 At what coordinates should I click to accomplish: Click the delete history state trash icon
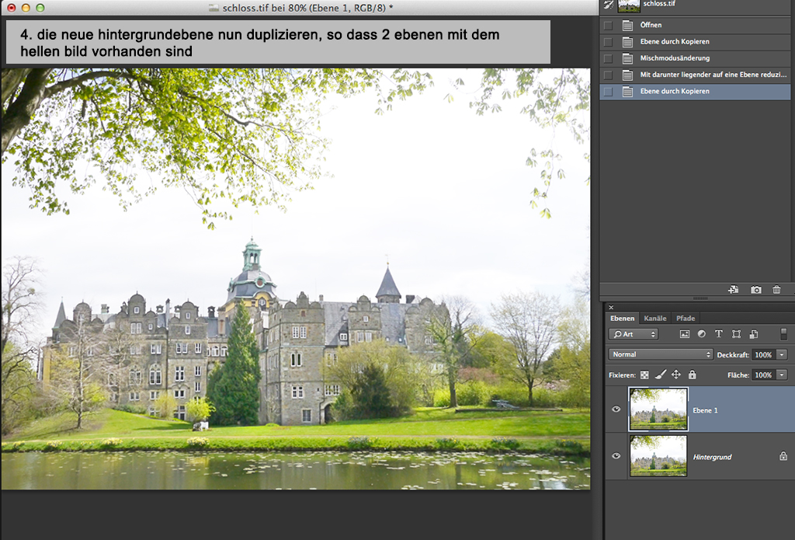[x=776, y=290]
